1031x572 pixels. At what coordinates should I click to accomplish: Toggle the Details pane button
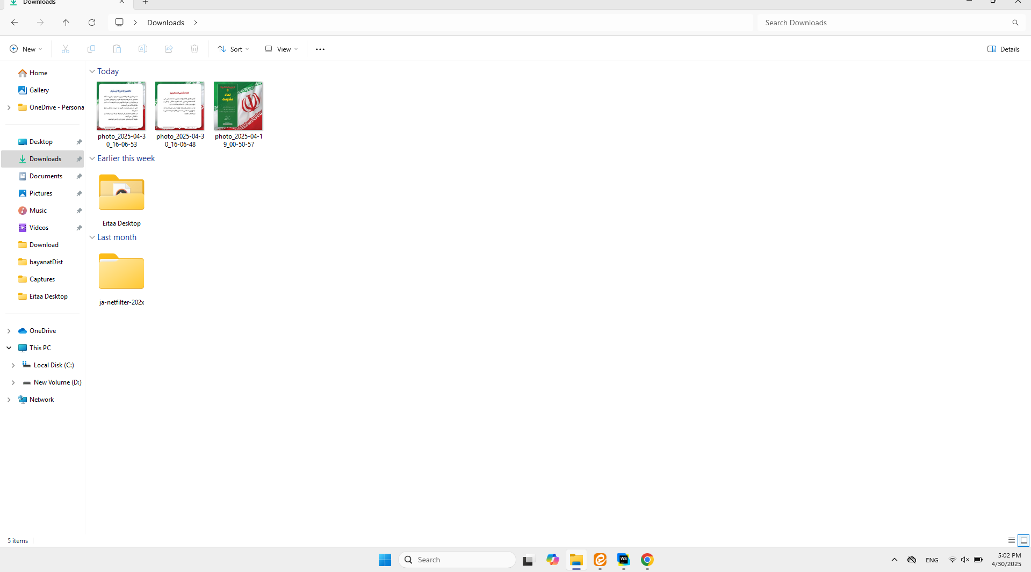pos(1003,49)
